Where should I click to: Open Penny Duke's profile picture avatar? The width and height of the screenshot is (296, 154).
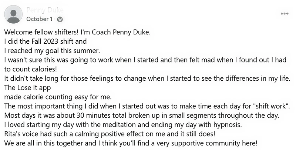coord(13,14)
